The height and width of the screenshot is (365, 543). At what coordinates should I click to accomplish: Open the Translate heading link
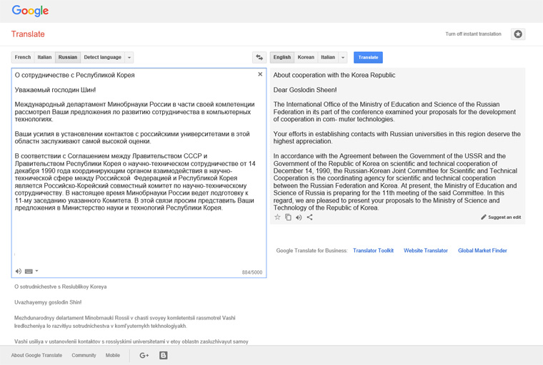tap(28, 34)
